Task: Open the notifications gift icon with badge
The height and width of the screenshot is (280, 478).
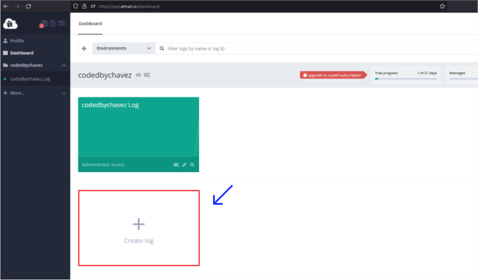Action: coord(44,24)
